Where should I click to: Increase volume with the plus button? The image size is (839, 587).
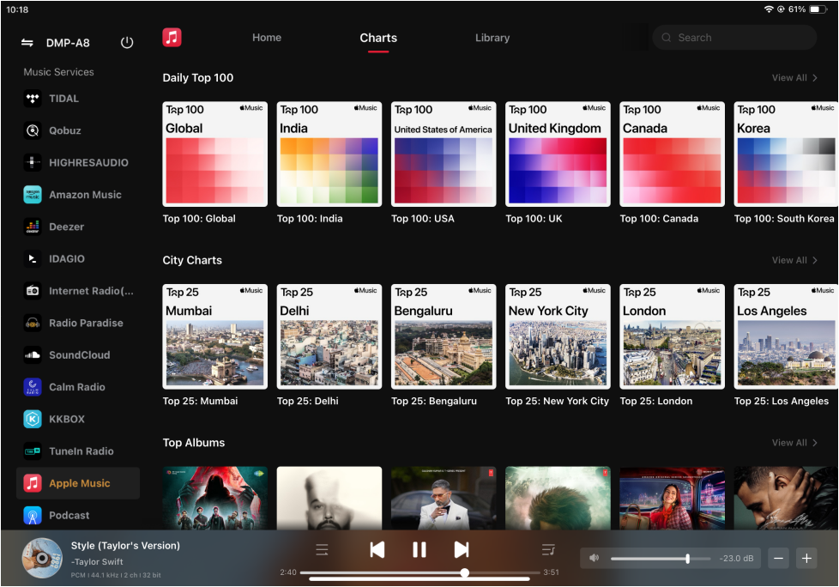tap(806, 559)
